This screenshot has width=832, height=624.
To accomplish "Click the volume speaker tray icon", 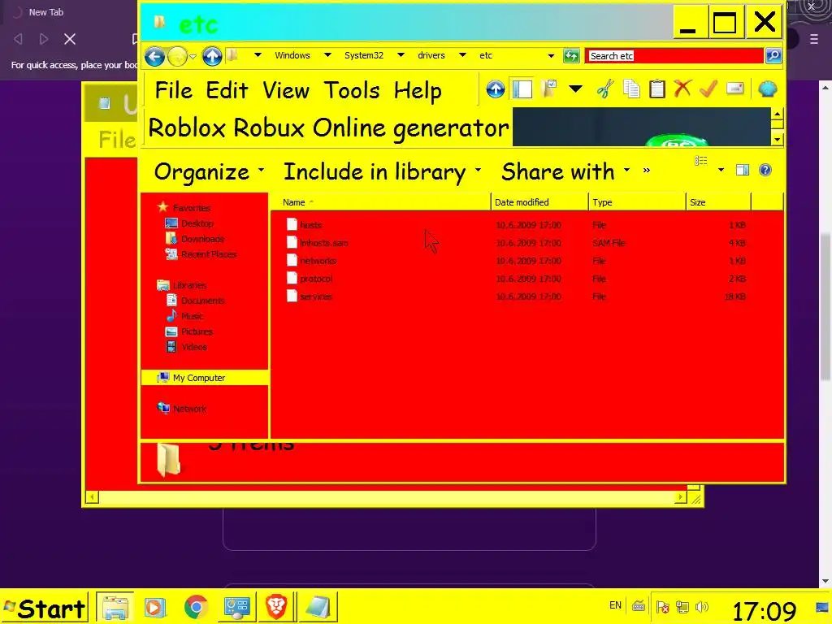I will 701,606.
